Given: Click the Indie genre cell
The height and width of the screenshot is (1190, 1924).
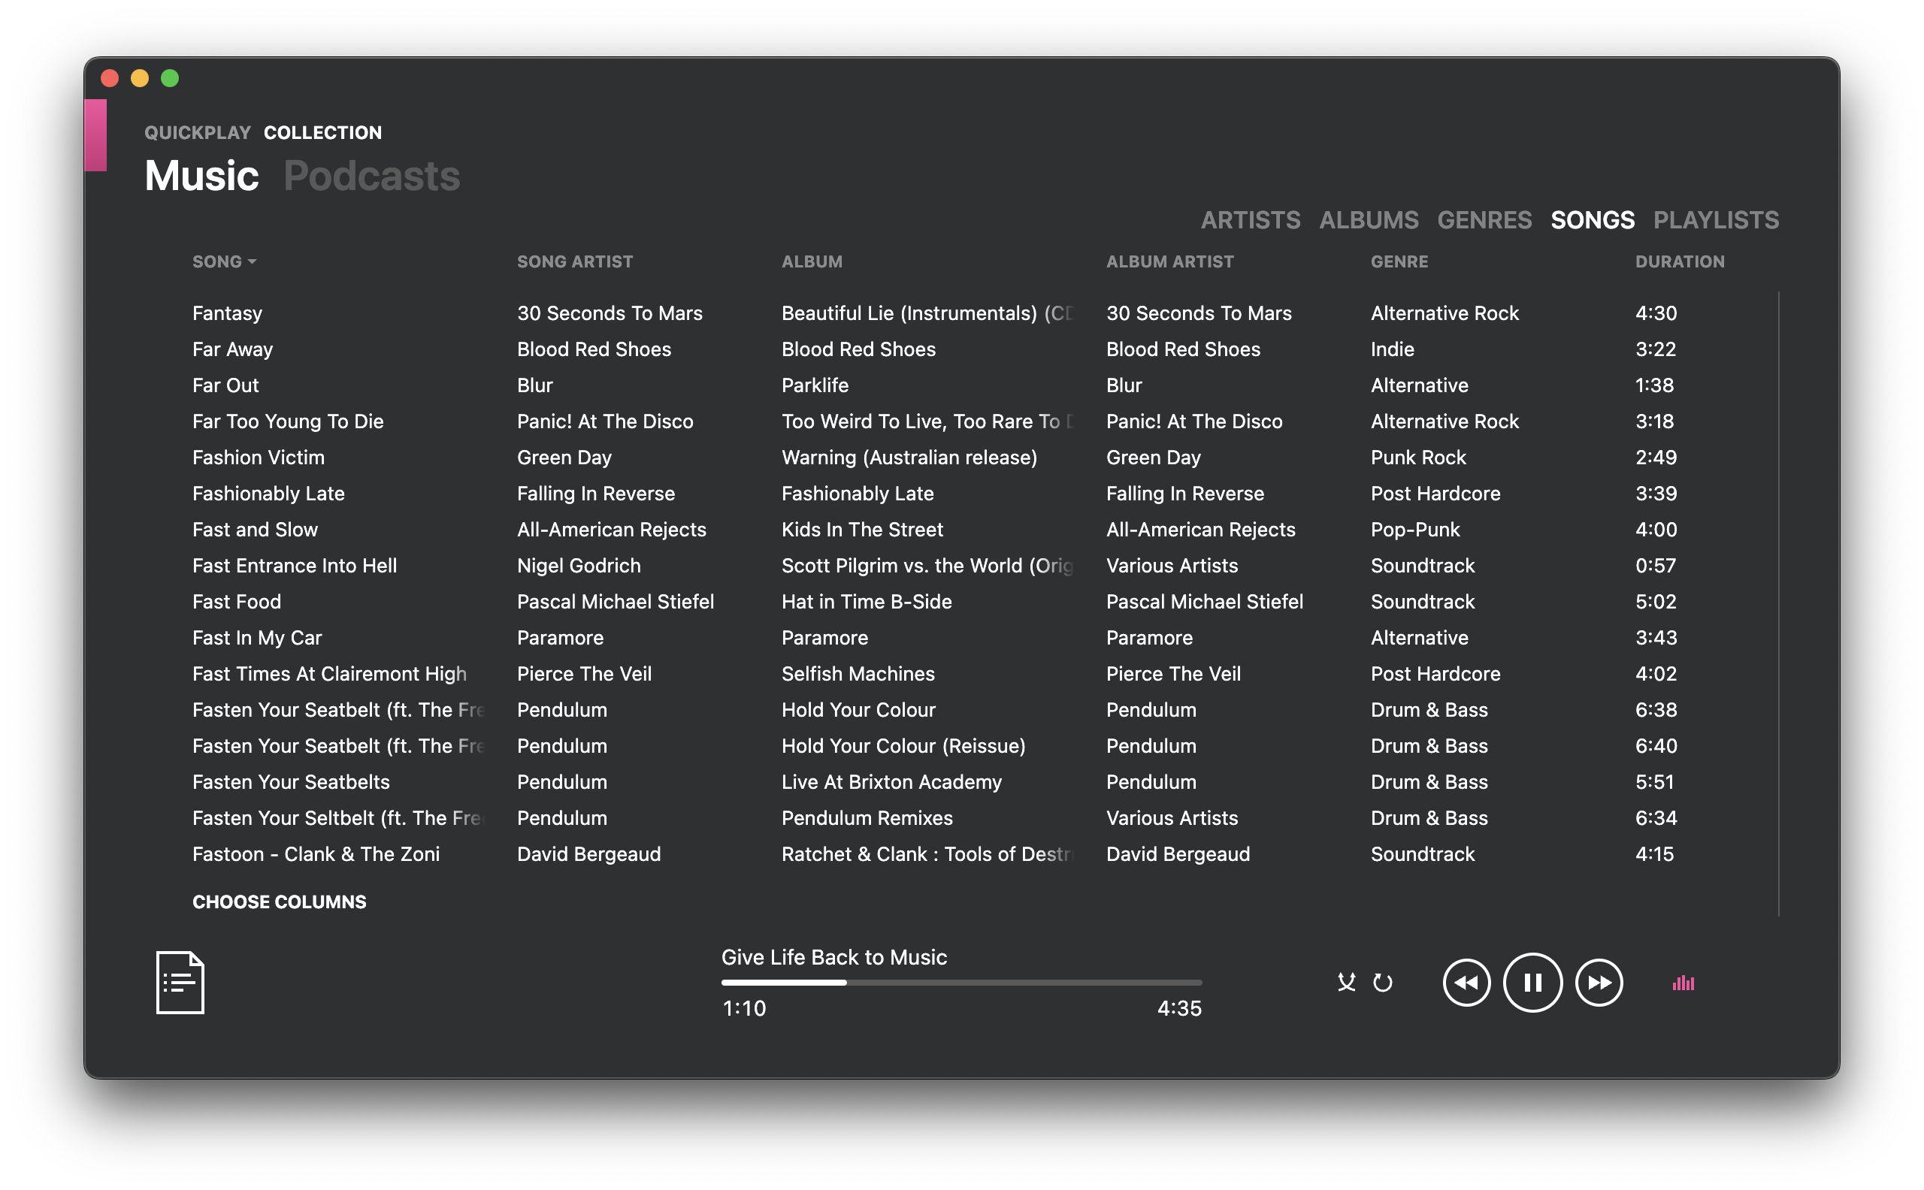Looking at the screenshot, I should click(x=1392, y=349).
